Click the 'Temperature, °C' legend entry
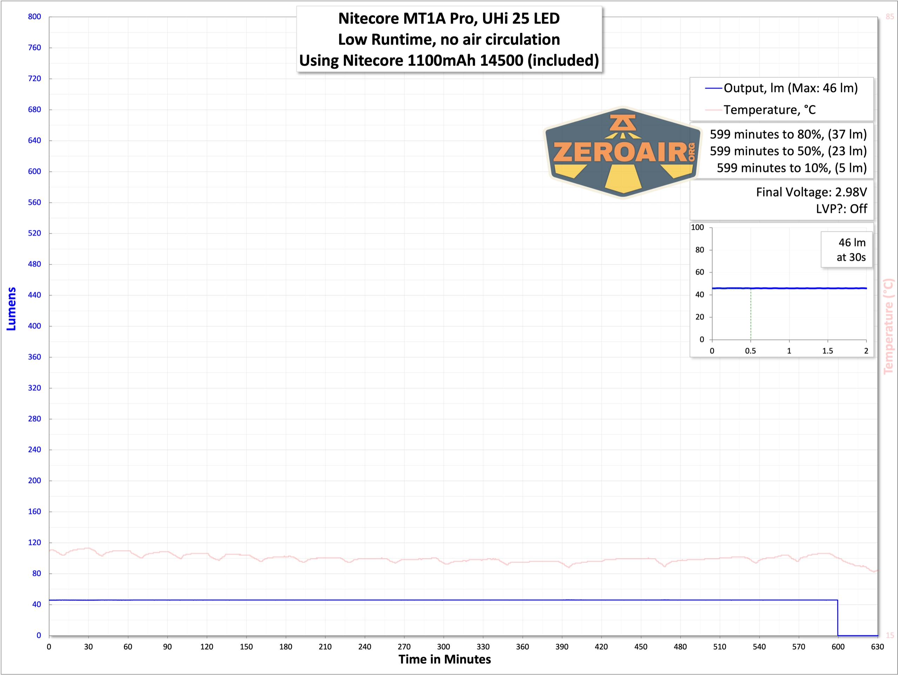 click(769, 110)
